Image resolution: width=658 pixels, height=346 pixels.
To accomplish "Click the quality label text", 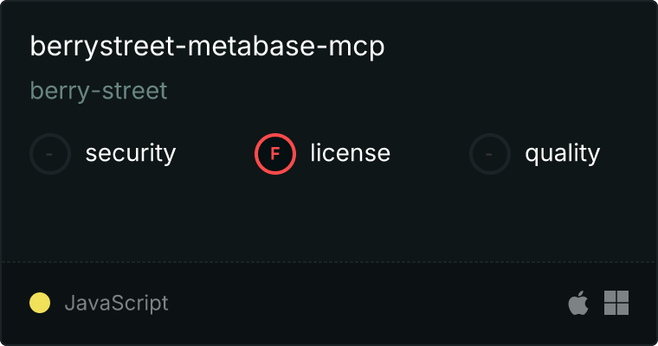I will (x=562, y=154).
